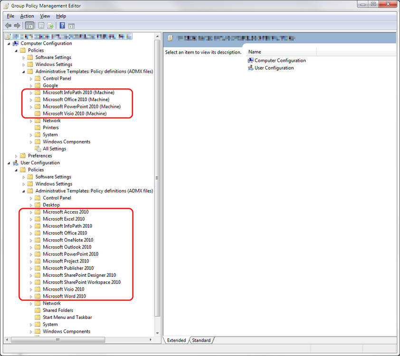Toggle Show/Hide Action Pane toolbar icon
This screenshot has width=400, height=356.
point(71,26)
